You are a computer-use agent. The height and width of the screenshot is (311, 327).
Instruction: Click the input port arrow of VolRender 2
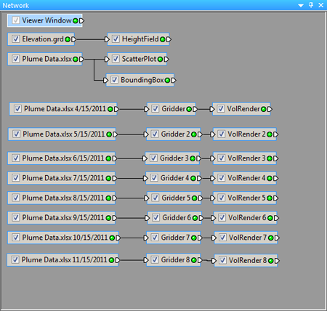pyautogui.click(x=213, y=134)
